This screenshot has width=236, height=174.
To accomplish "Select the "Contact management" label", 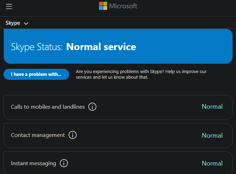I will tap(38, 135).
